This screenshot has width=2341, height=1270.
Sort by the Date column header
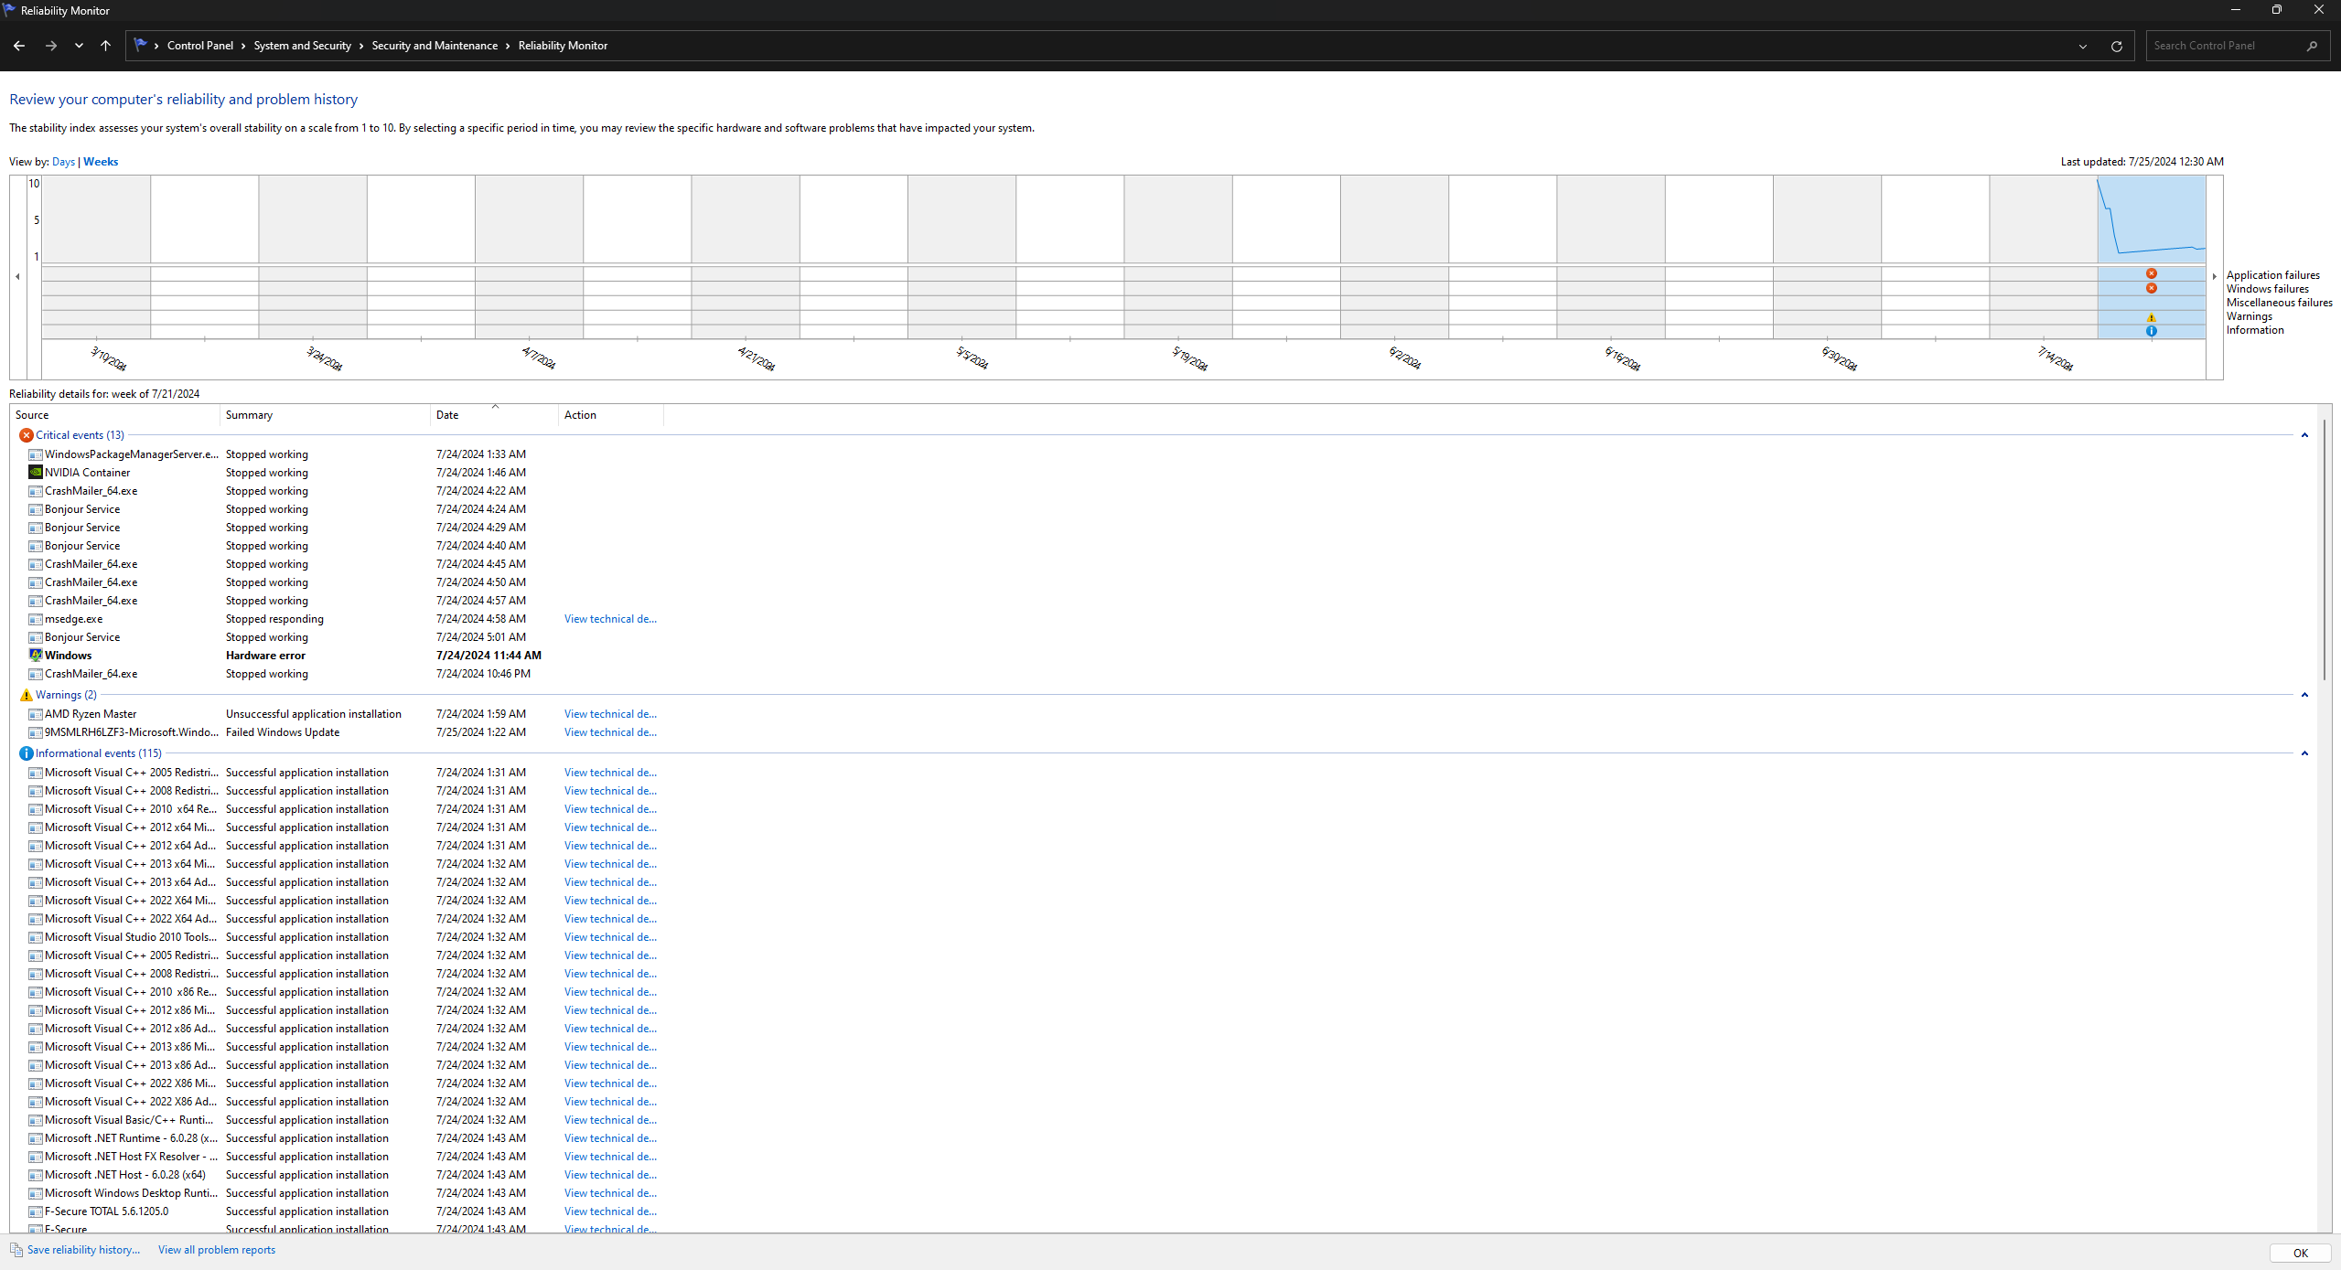(x=494, y=415)
